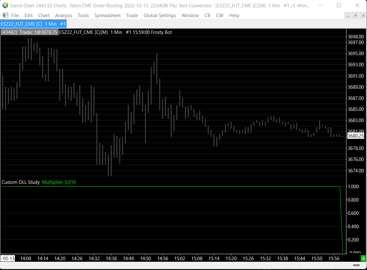Close the Sierra Chart application window
Screen dimensions: 367x270
click(357, 5)
